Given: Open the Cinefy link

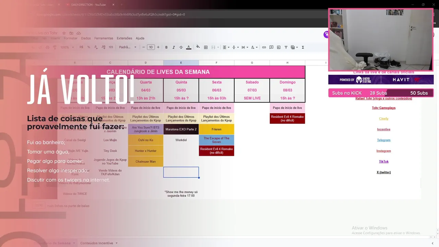Looking at the screenshot, I should 383,119.
